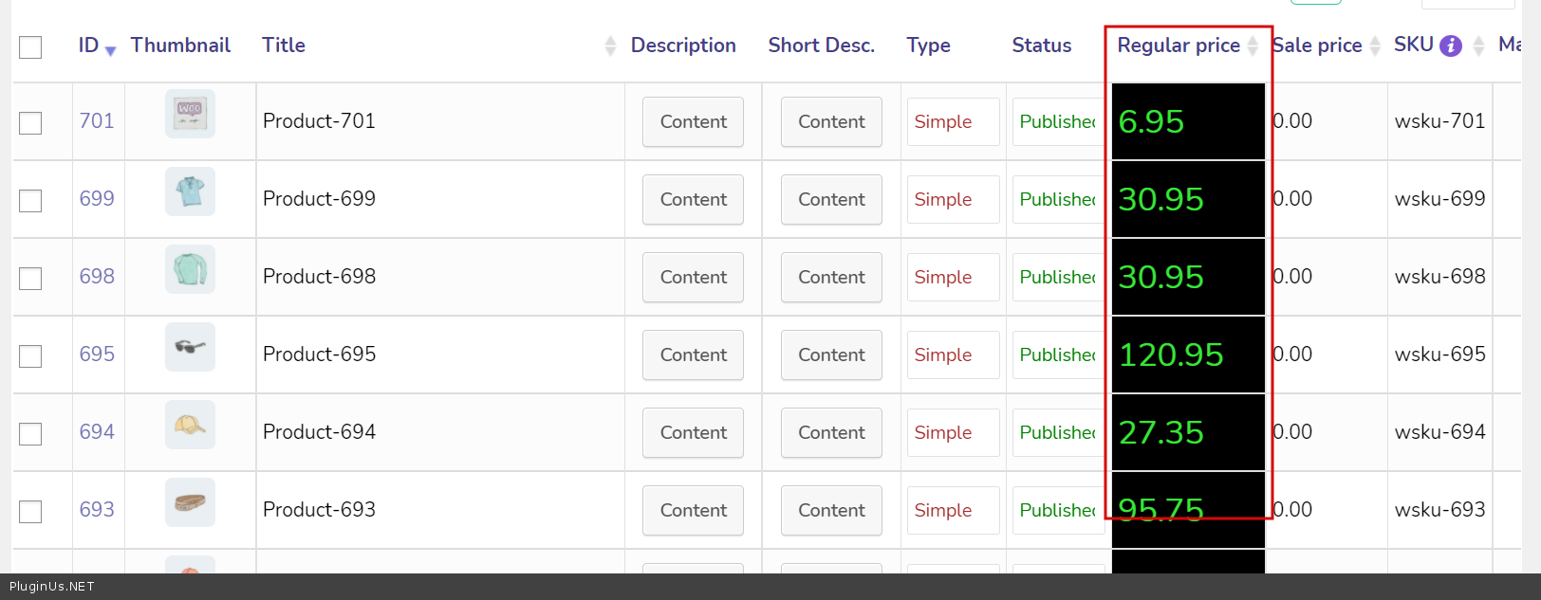Toggle the select-all checkbox in header
Image resolution: width=1541 pixels, height=600 pixels.
coord(30,46)
